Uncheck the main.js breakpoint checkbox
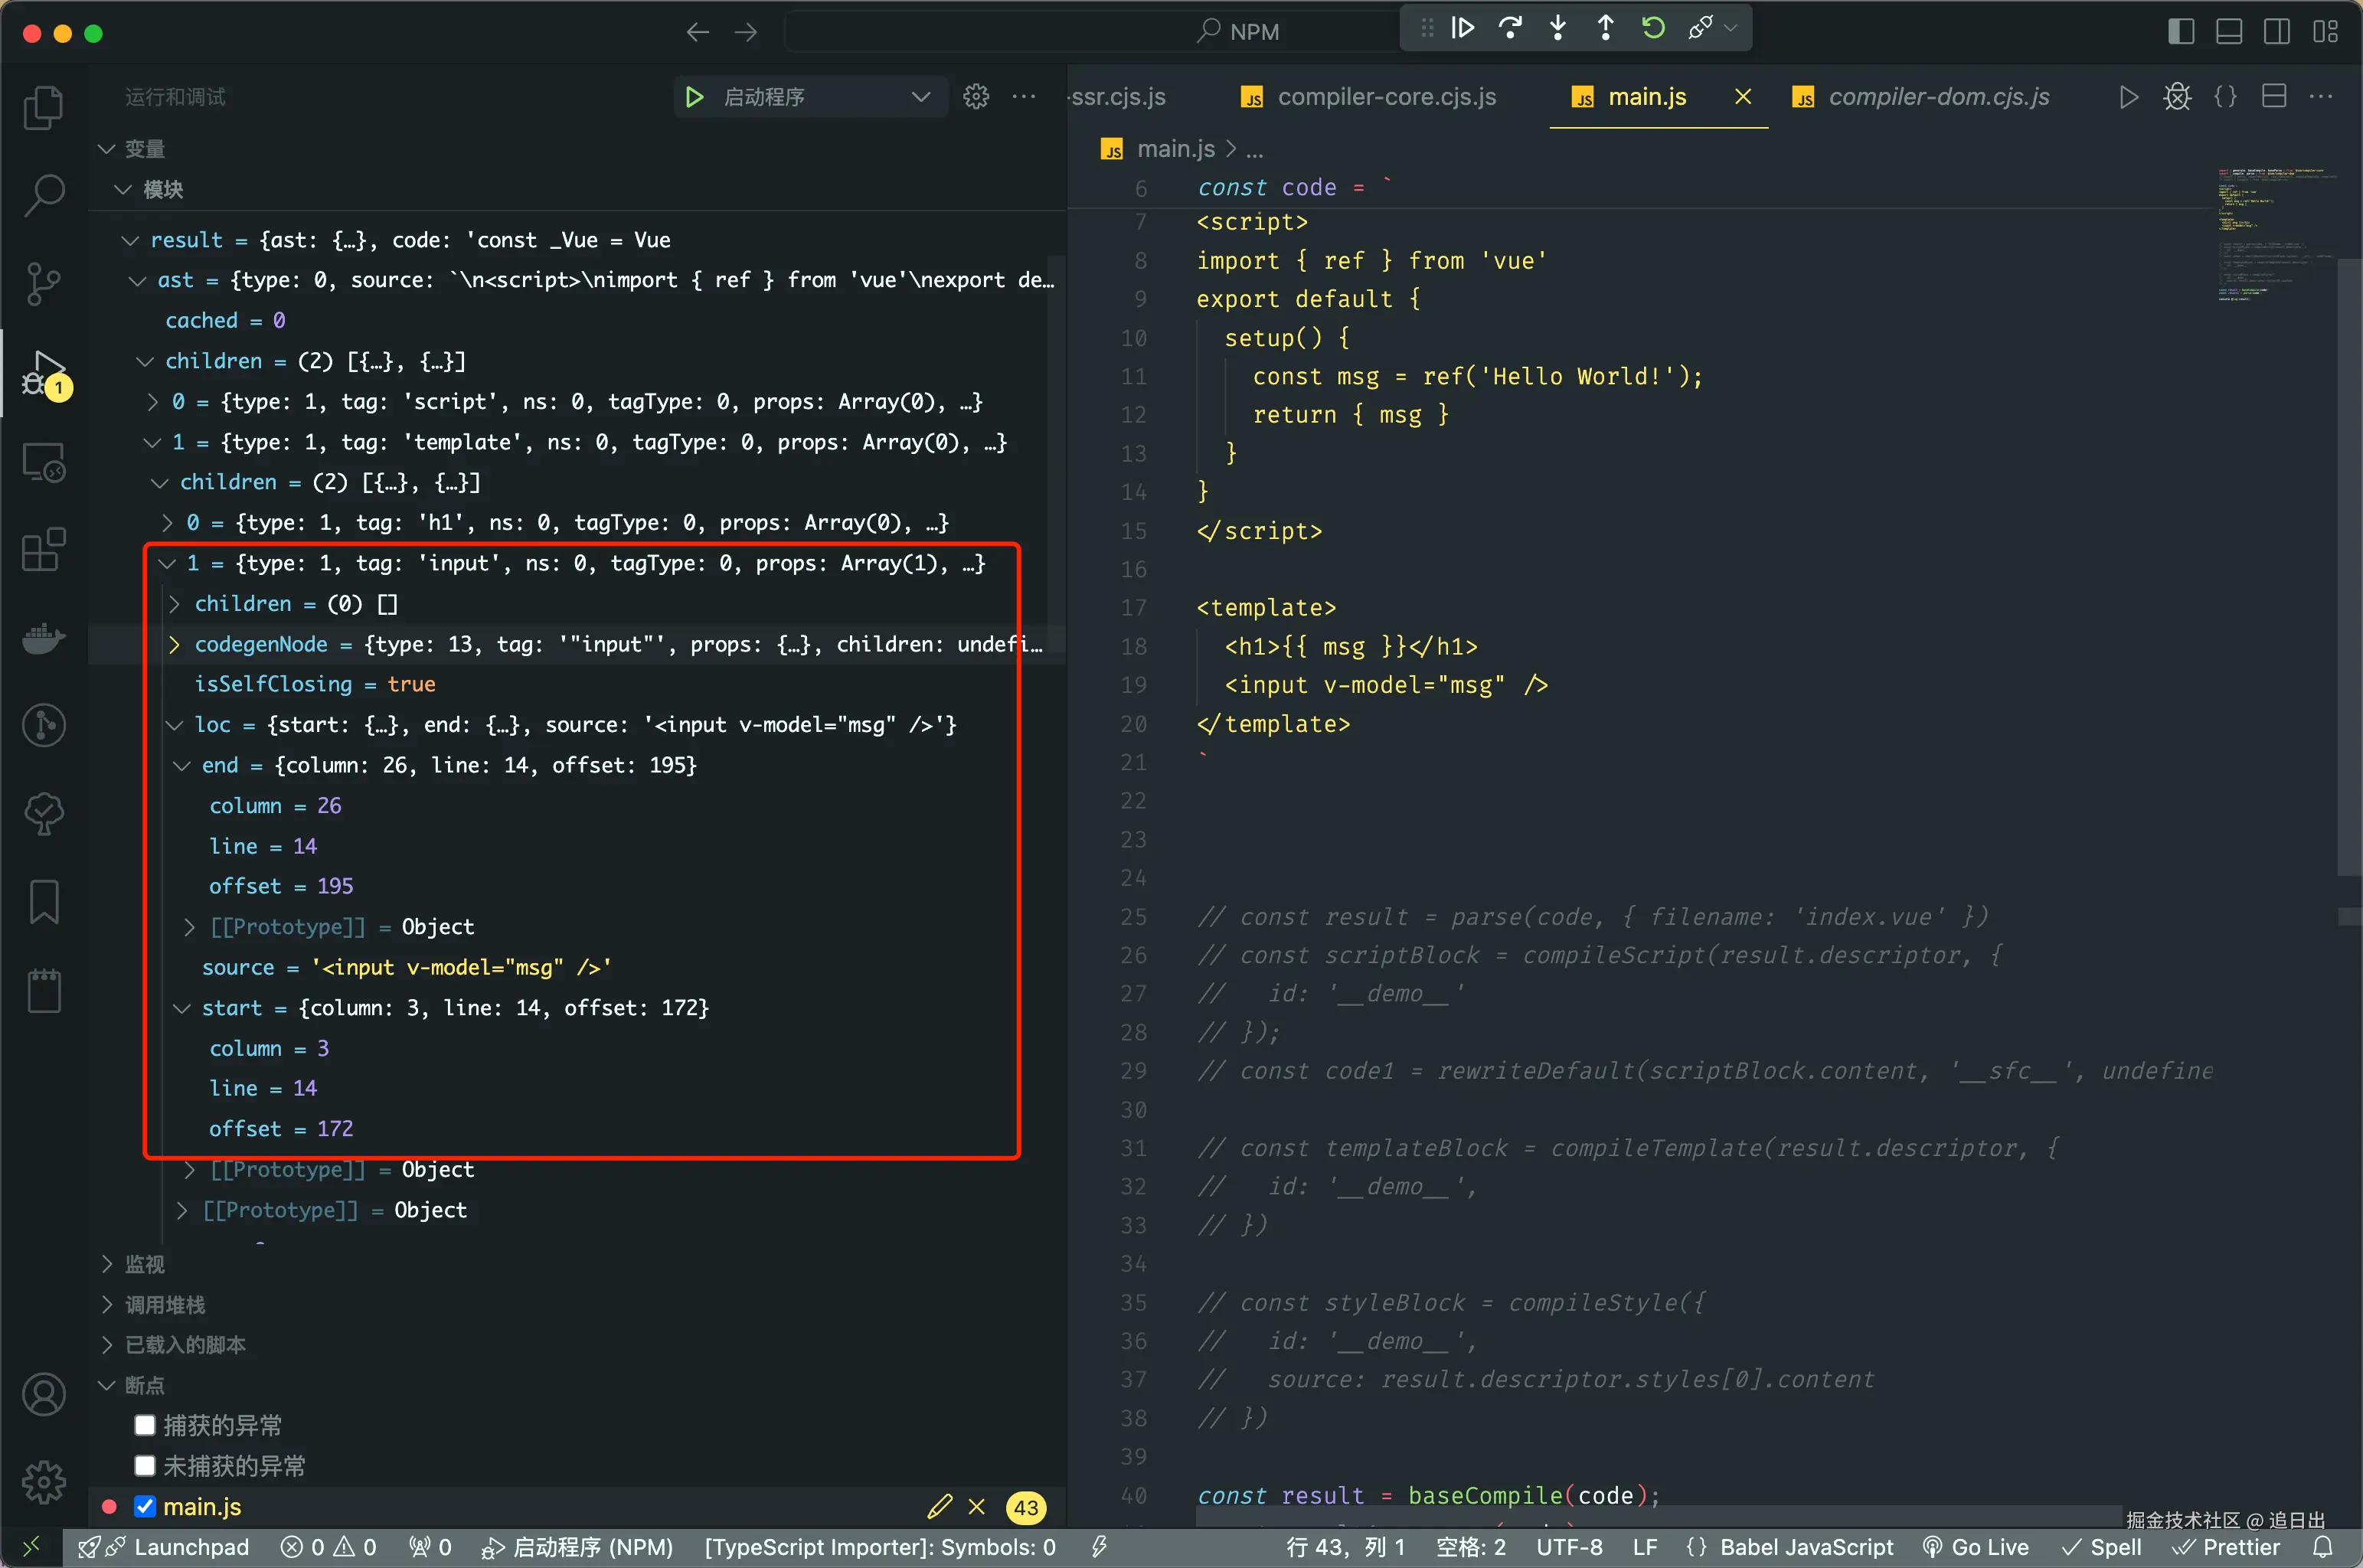The height and width of the screenshot is (1568, 2363). [x=145, y=1506]
